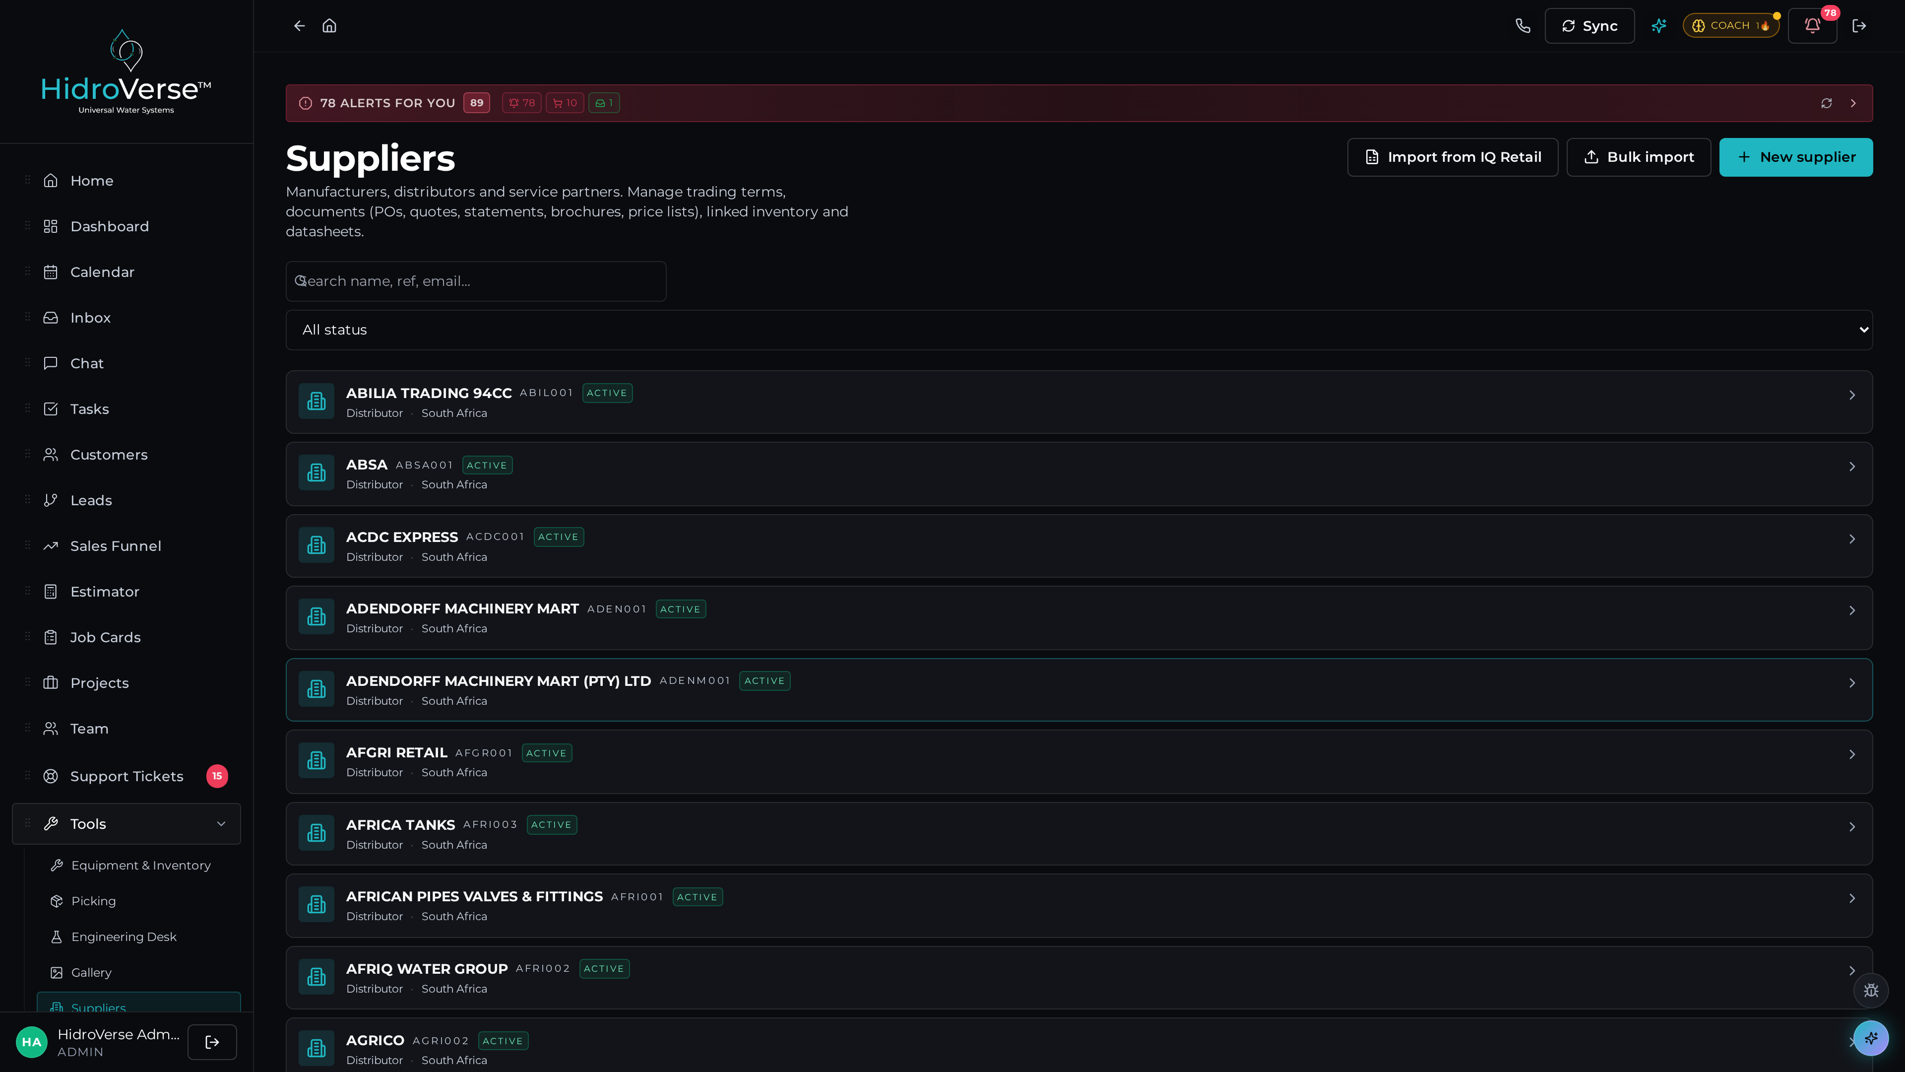Refresh the alerts banner
Viewport: 1905px width, 1072px height.
(1827, 103)
